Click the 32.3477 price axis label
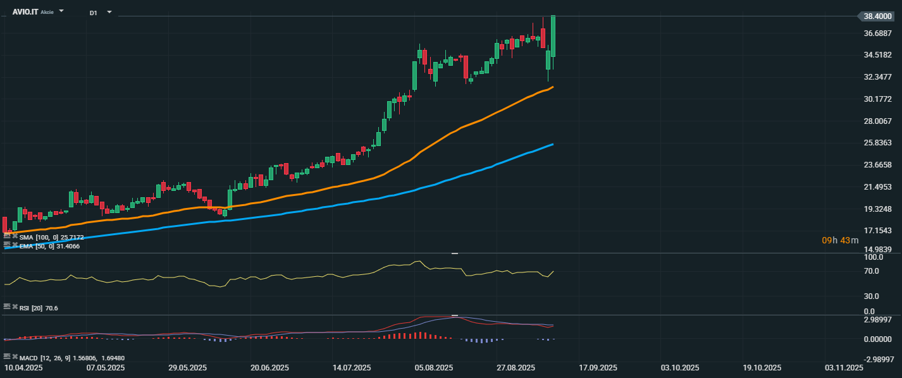 click(x=878, y=77)
